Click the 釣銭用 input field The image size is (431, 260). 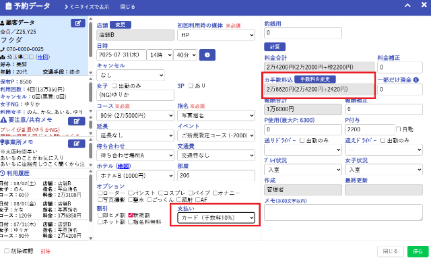point(303,33)
